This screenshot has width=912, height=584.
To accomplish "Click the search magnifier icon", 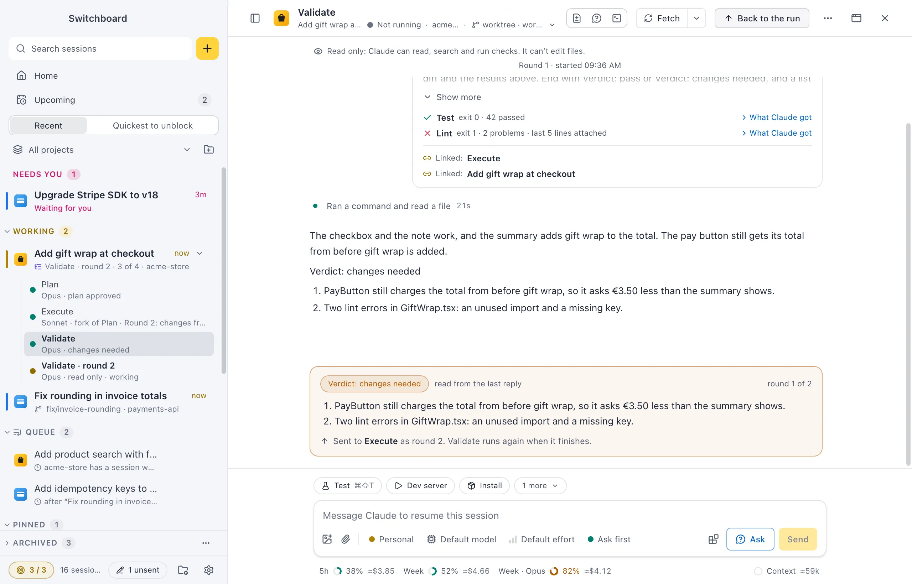I will (x=21, y=48).
